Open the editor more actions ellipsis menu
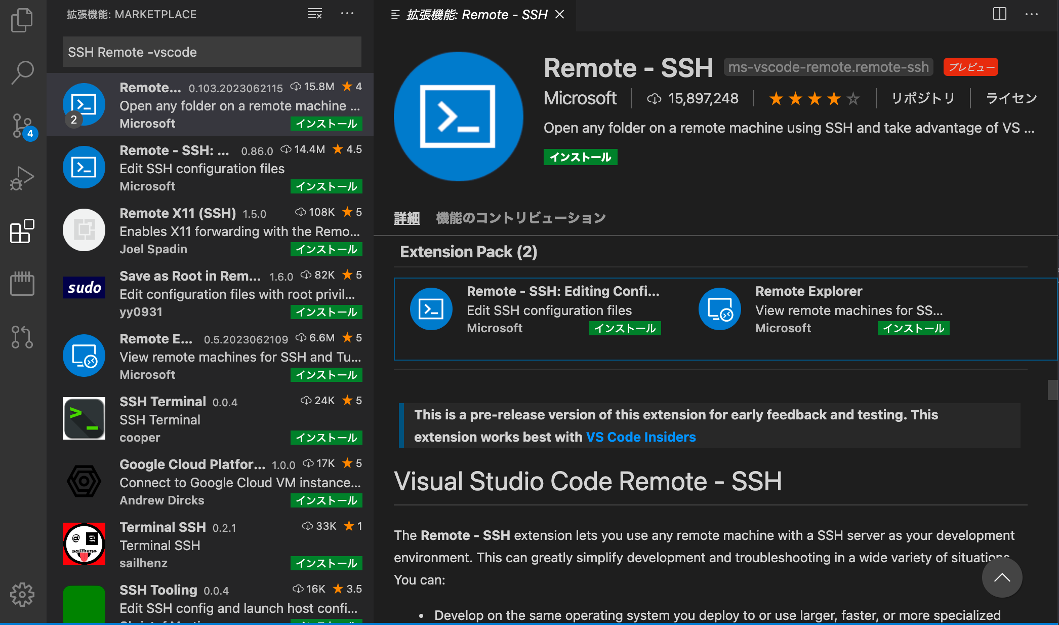This screenshot has width=1059, height=625. tap(1032, 14)
